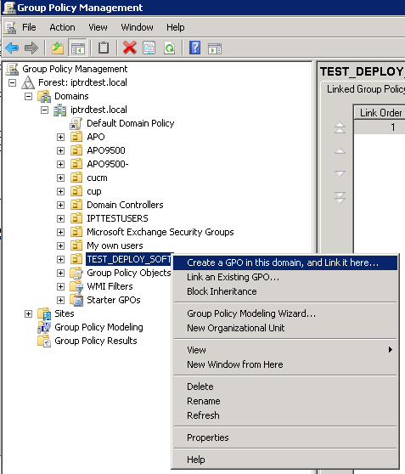Choose Delete from context menu

285,387
